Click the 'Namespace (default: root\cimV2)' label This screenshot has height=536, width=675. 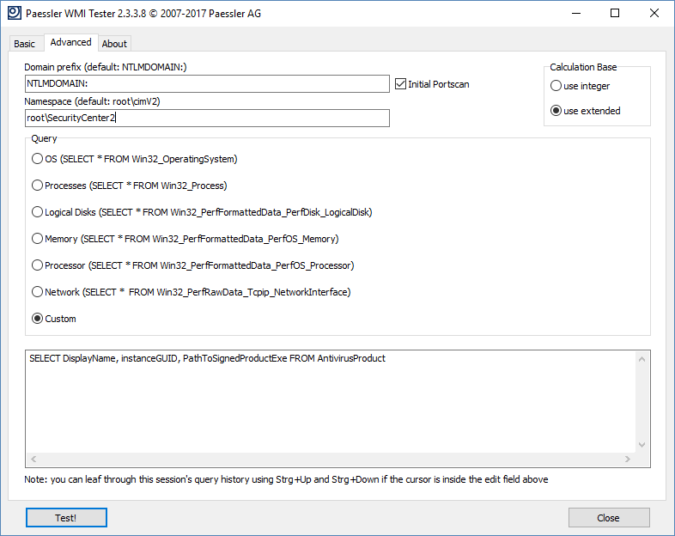(92, 101)
